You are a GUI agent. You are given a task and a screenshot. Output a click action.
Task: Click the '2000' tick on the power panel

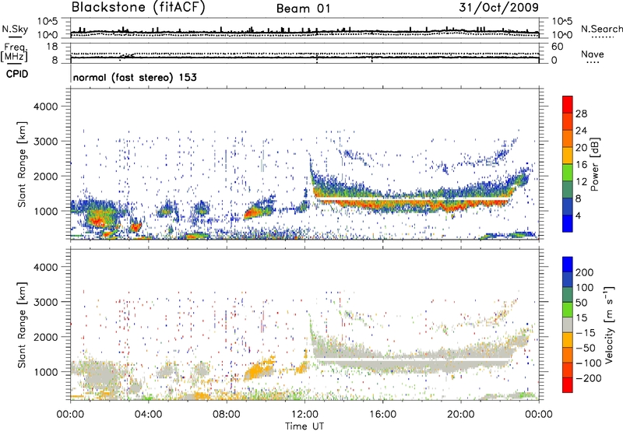[x=45, y=176]
